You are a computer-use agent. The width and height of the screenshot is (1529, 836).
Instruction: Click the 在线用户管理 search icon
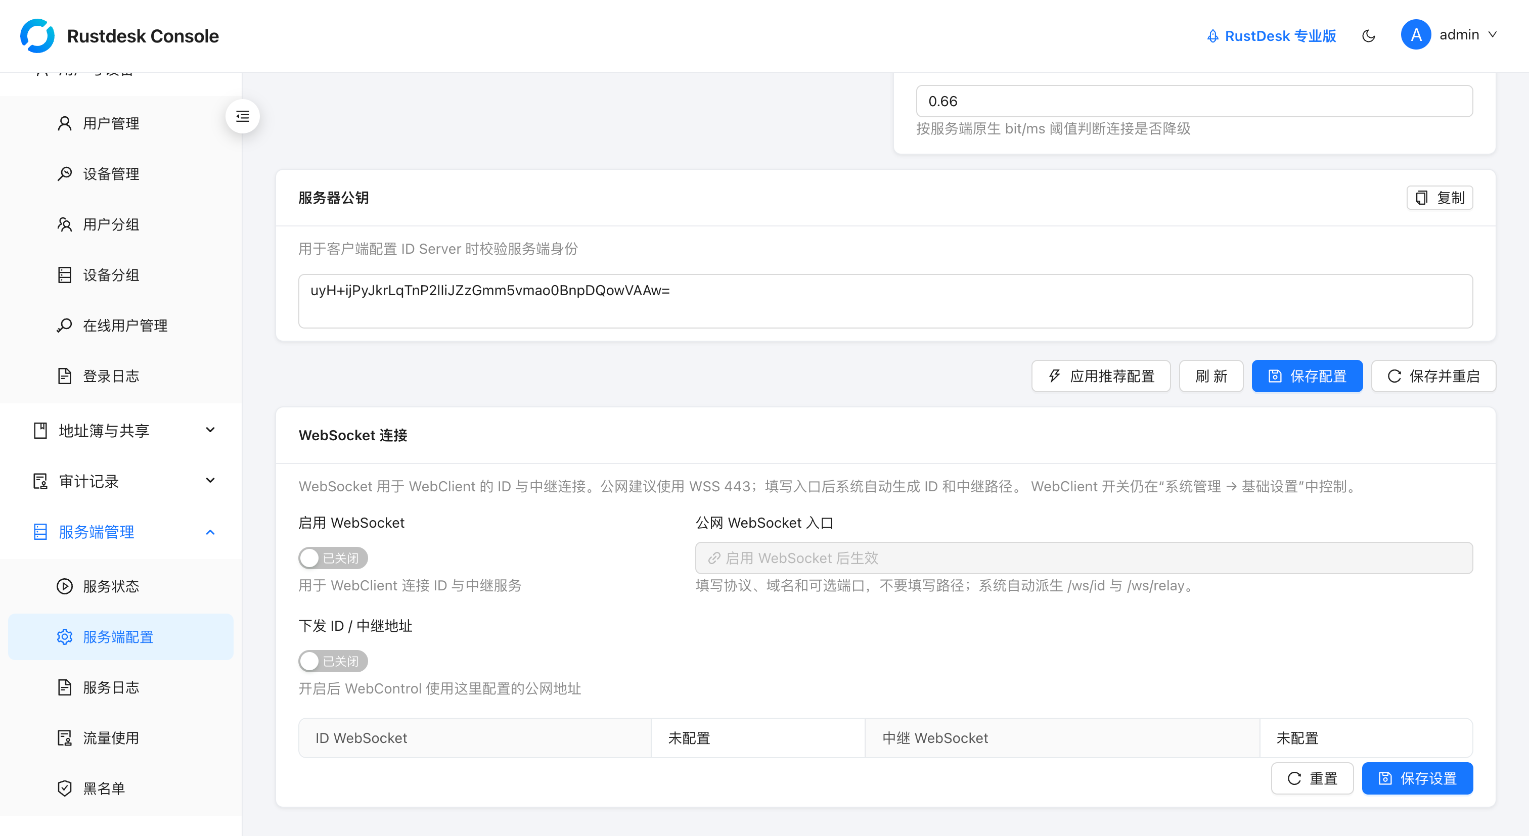65,325
